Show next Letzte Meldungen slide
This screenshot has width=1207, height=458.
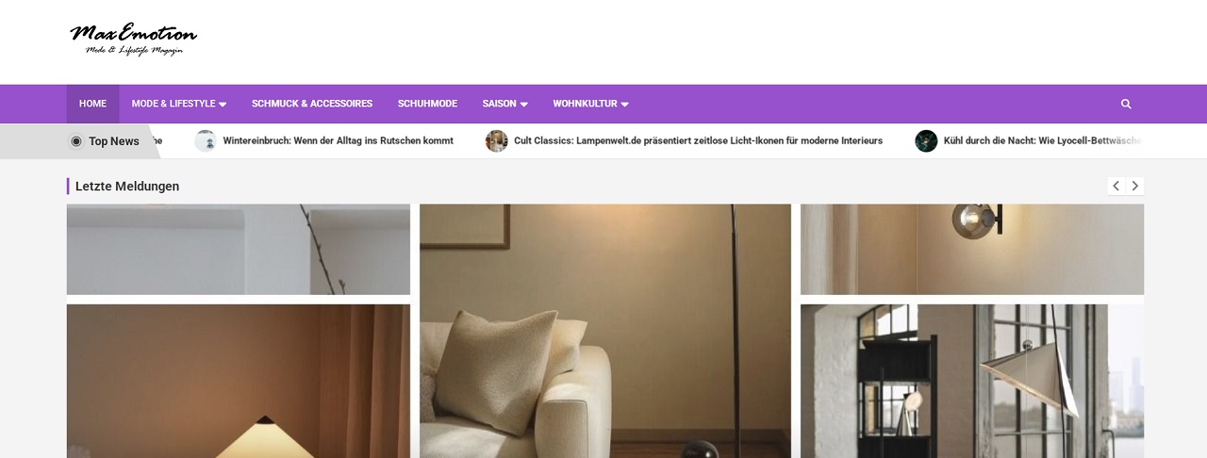point(1135,186)
